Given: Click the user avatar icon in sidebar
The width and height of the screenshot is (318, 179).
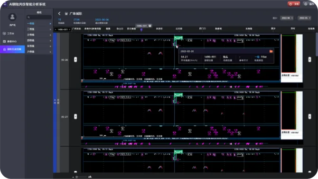Looking at the screenshot, I should click(12, 17).
